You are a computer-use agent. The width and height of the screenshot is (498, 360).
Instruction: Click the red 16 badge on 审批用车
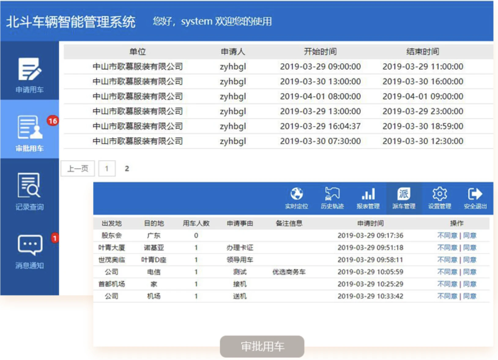pyautogui.click(x=53, y=121)
